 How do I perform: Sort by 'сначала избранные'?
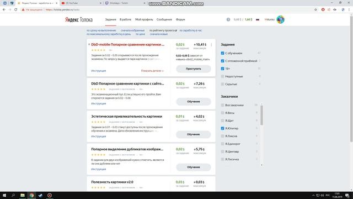point(132,30)
